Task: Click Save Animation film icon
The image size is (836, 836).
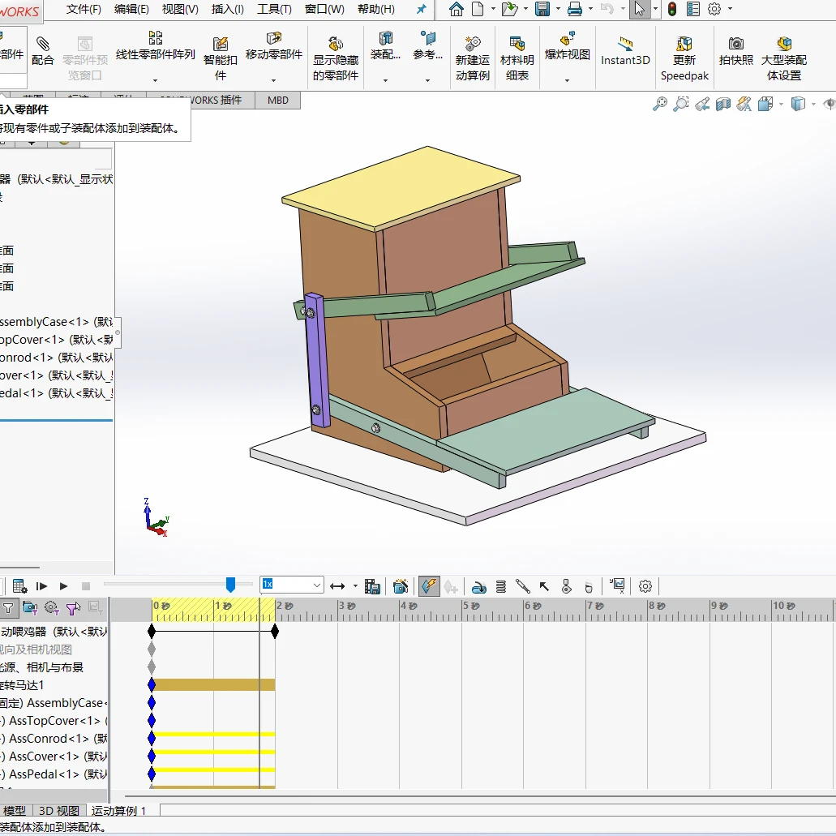Action: click(x=372, y=586)
